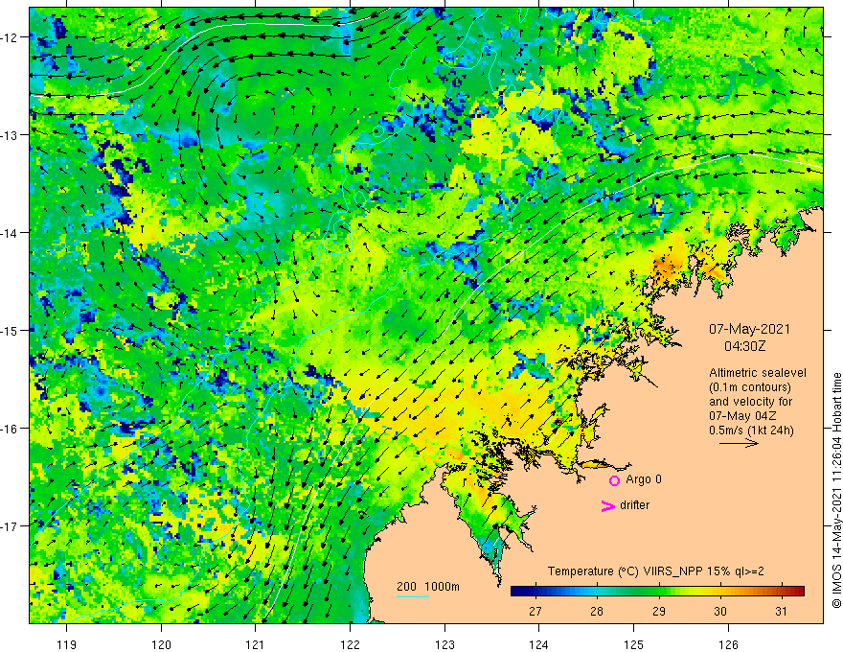
Task: Click the cyan 200 1000m isobath line sample
Action: [x=413, y=596]
